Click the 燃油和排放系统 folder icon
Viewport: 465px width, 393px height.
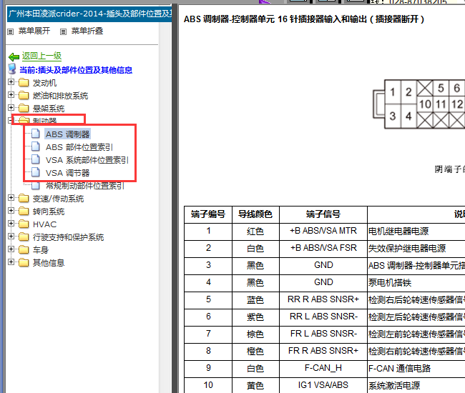[24, 95]
